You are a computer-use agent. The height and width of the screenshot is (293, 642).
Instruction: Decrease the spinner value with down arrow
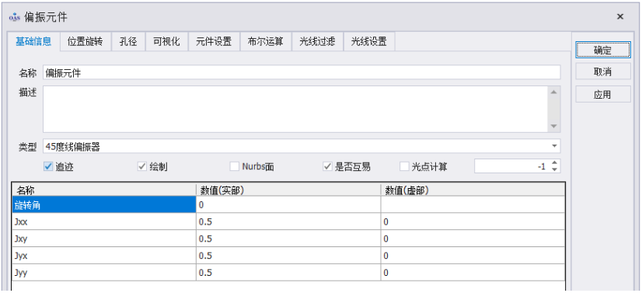coord(554,170)
